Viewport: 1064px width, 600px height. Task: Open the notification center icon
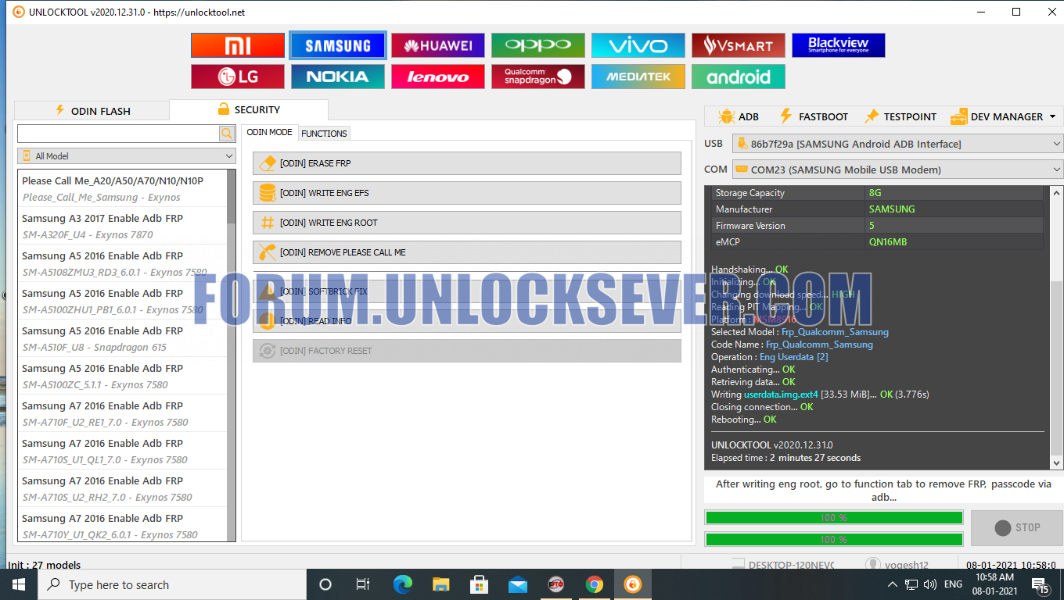click(1041, 584)
